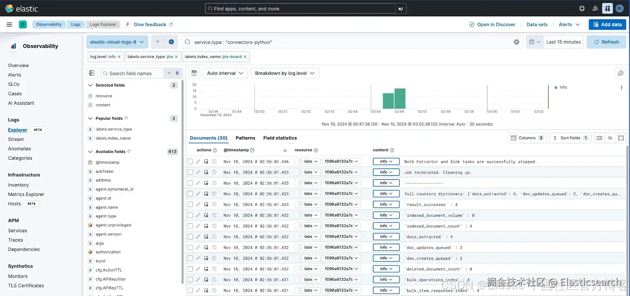Open the Breakdown by log.level dropdown
This screenshot has height=296, width=630.
coord(285,73)
